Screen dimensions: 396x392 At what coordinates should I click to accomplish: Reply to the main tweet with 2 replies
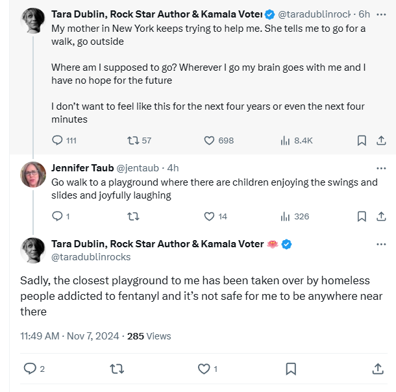coord(30,369)
